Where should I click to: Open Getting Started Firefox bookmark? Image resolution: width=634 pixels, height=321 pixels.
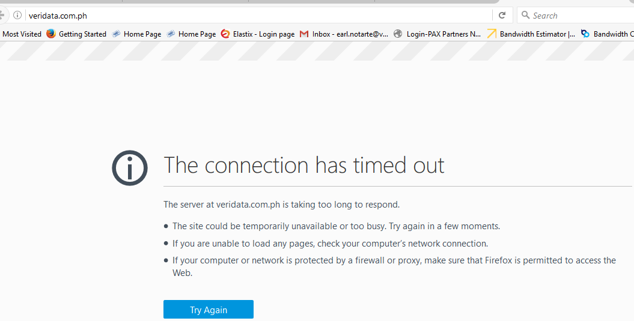tap(76, 34)
